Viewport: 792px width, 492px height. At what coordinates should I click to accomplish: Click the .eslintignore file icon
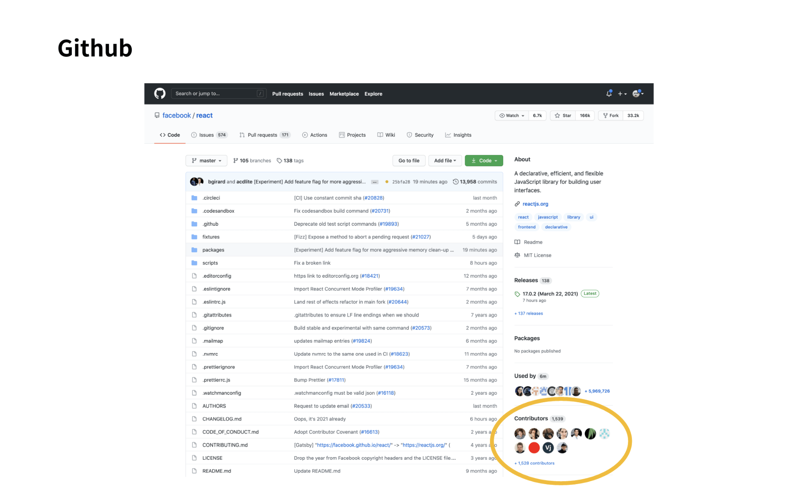click(x=194, y=289)
